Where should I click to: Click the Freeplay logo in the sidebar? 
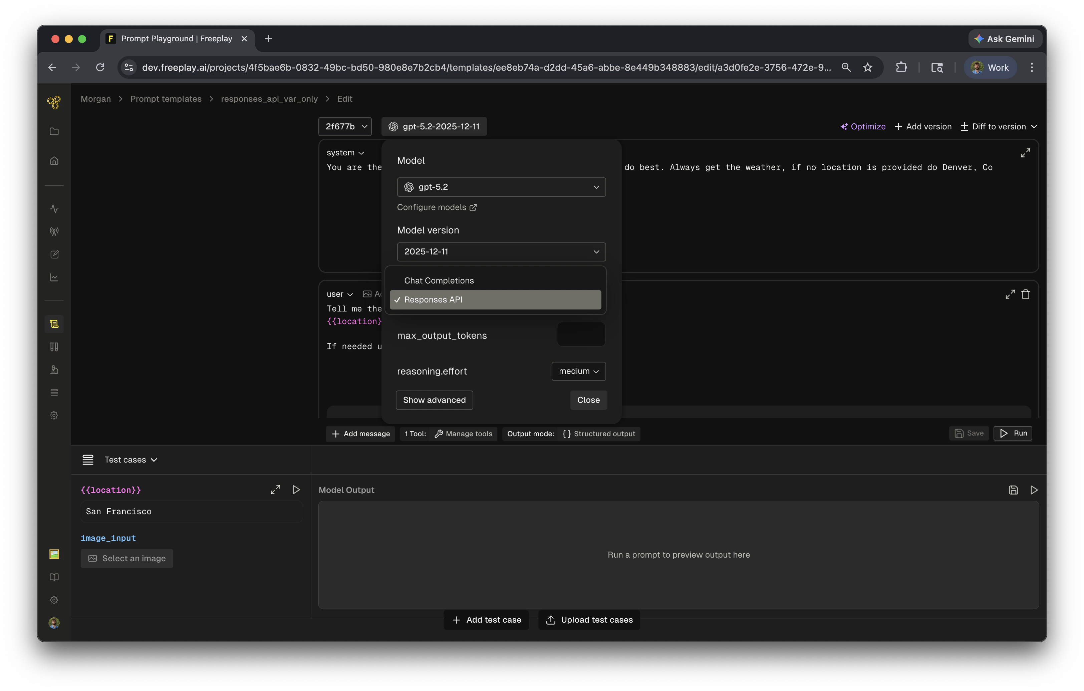coord(54,103)
